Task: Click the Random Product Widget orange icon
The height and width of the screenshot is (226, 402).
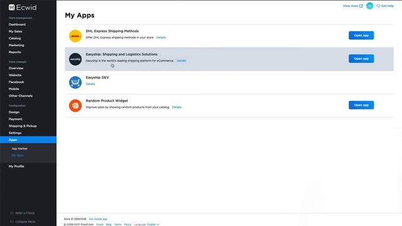Action: 75,105
